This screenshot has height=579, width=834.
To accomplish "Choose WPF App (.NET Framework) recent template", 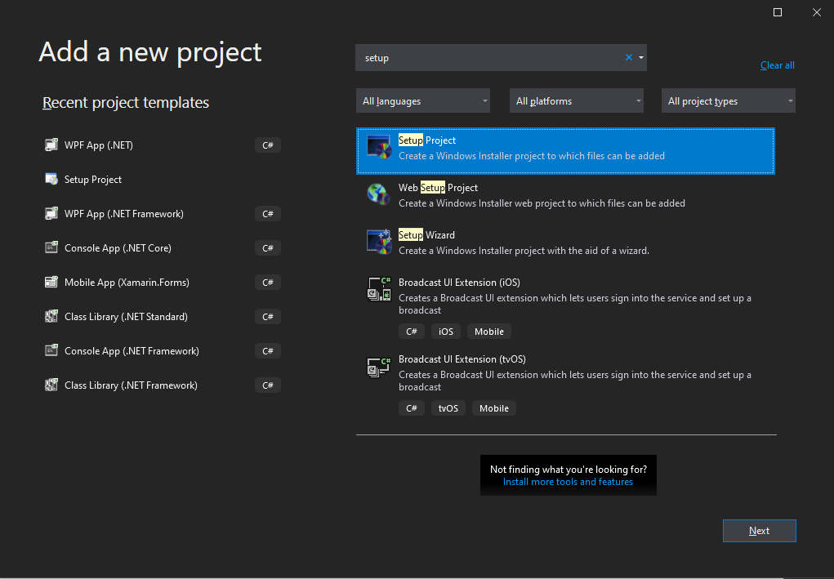I will tap(163, 214).
